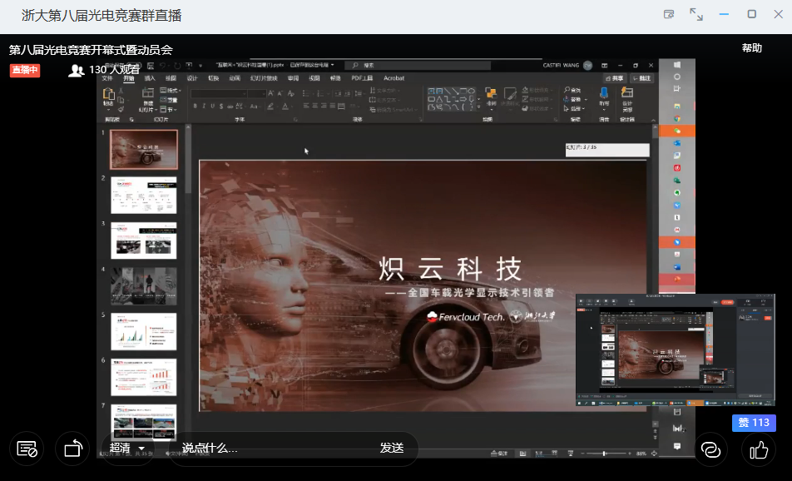Click the 共享 Share button in PowerPoint
Screen dimensions: 792x481
click(x=614, y=78)
